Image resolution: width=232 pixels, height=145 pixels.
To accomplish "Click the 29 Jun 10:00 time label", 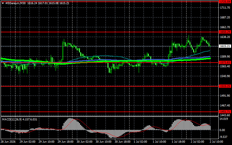I will click(46, 142).
